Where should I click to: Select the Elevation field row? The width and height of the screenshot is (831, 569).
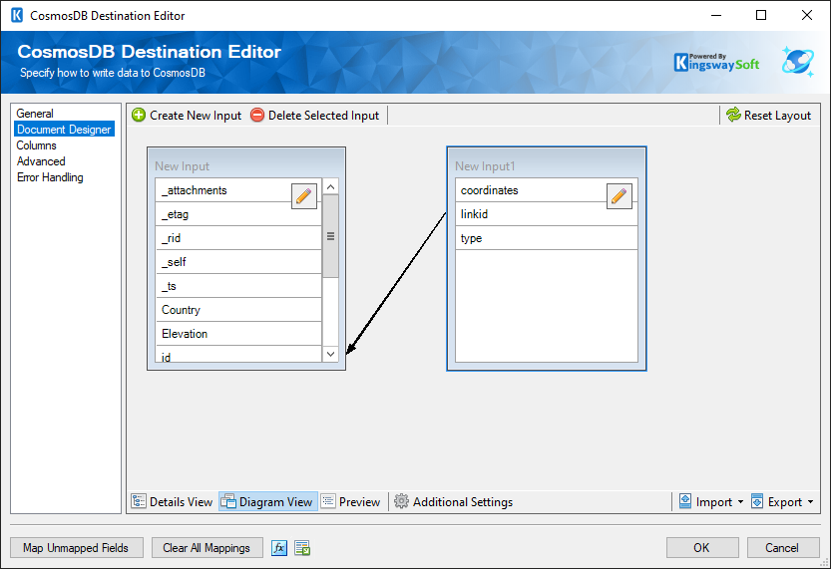238,334
